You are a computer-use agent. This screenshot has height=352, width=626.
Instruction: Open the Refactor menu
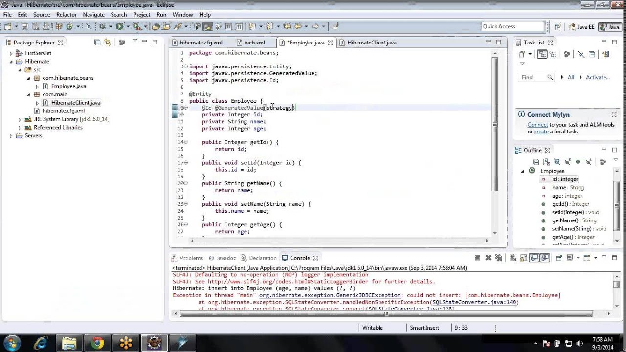pyautogui.click(x=66, y=15)
